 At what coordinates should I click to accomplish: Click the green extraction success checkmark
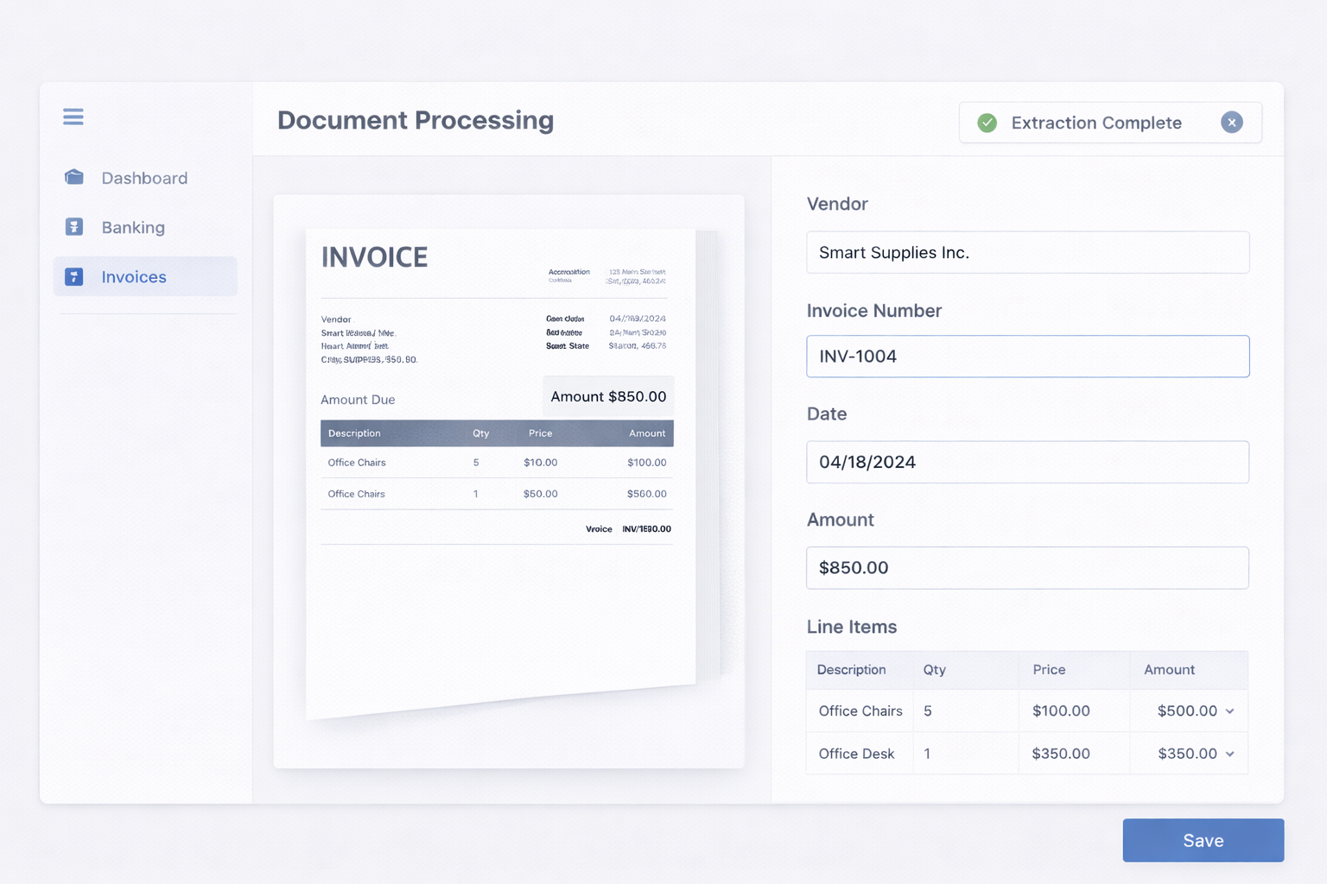pos(987,123)
